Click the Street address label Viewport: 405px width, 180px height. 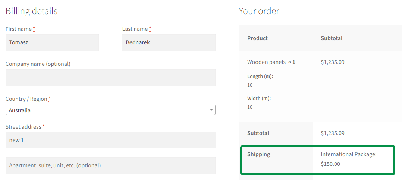tap(23, 127)
